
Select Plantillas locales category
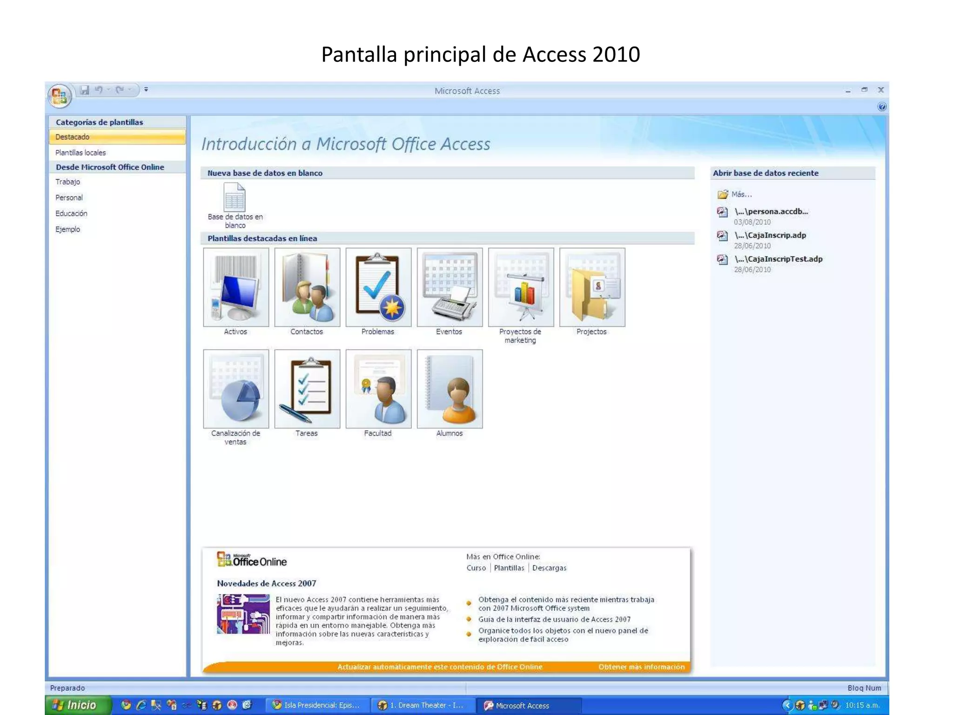pos(81,153)
